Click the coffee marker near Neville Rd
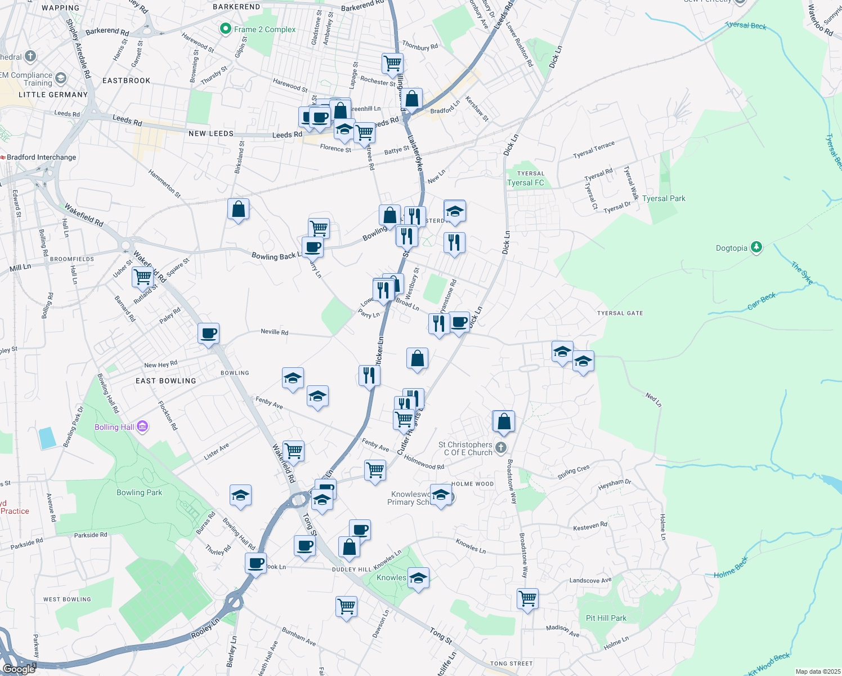Image resolution: width=842 pixels, height=676 pixels. [208, 334]
